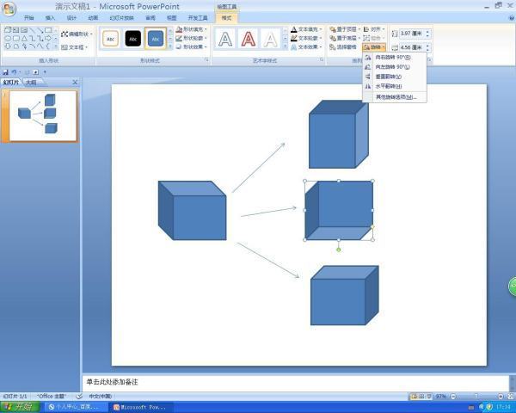The height and width of the screenshot is (413, 516).
Task: Open Text Effects (文本效果) dropdown
Action: point(306,47)
